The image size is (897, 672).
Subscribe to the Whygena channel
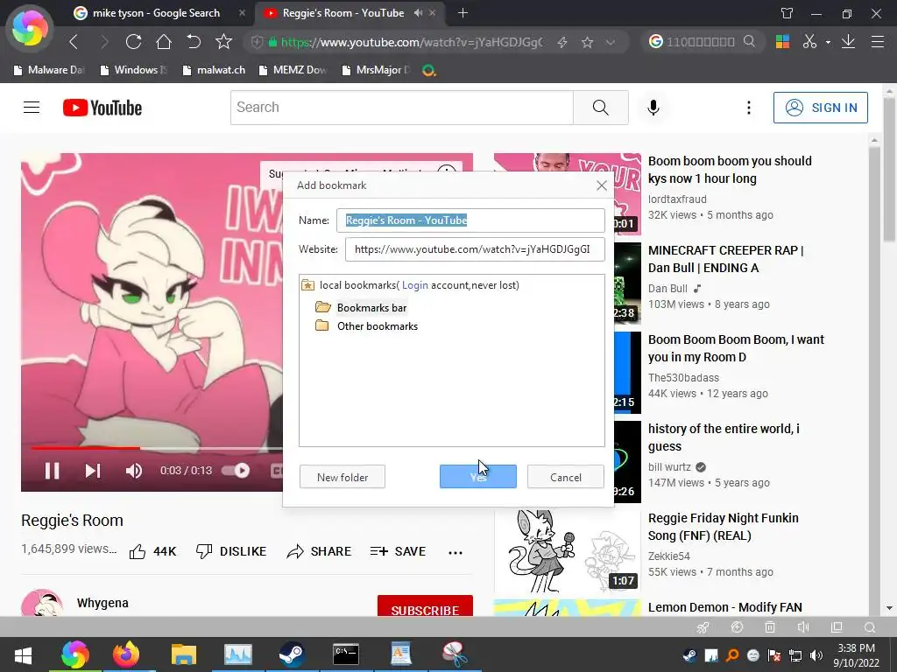click(425, 607)
